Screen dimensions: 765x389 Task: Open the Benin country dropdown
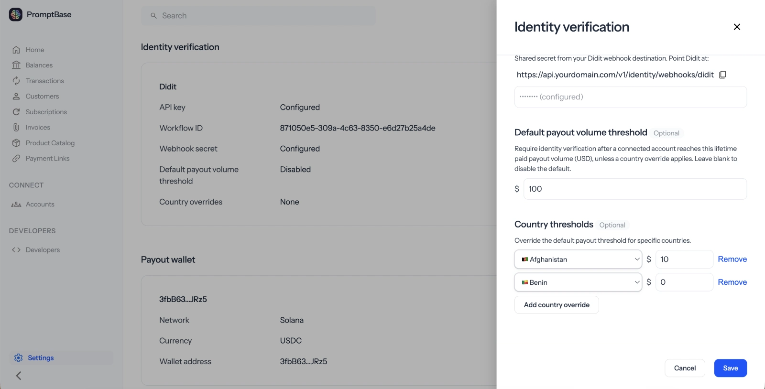point(578,282)
